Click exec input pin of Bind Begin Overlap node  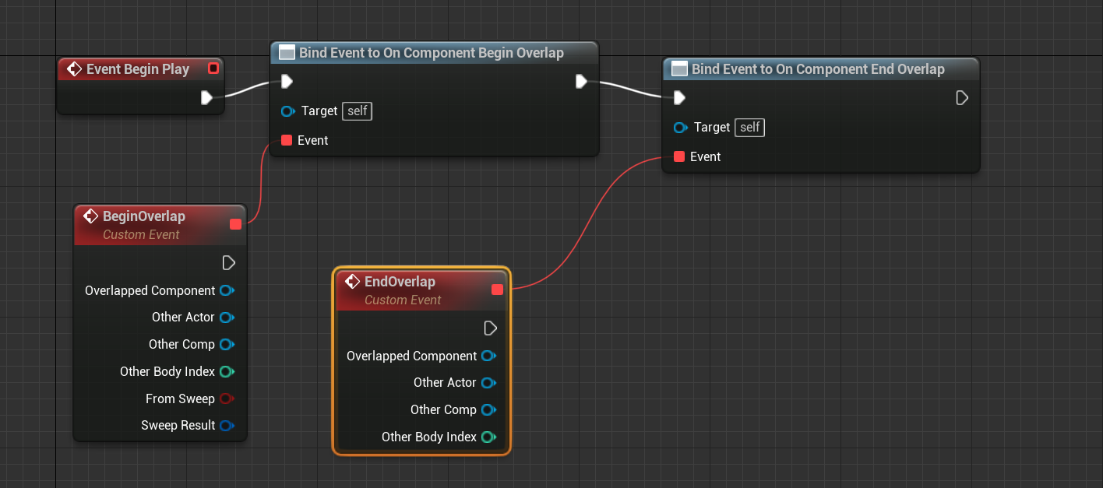[287, 81]
